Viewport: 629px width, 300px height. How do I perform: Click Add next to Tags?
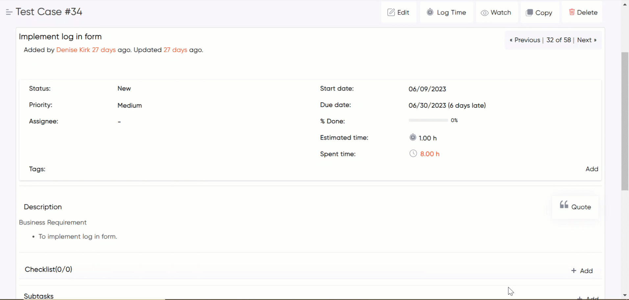[x=591, y=169]
